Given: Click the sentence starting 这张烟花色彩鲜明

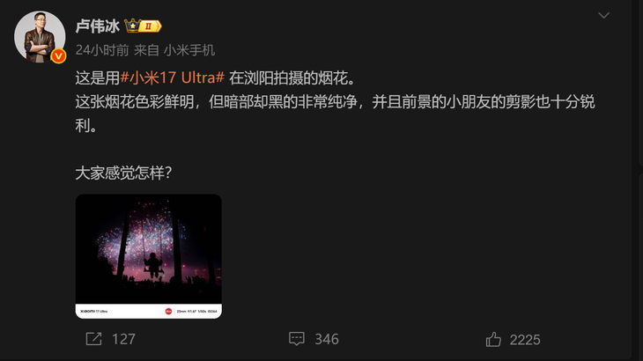Looking at the screenshot, I should pos(335,114).
